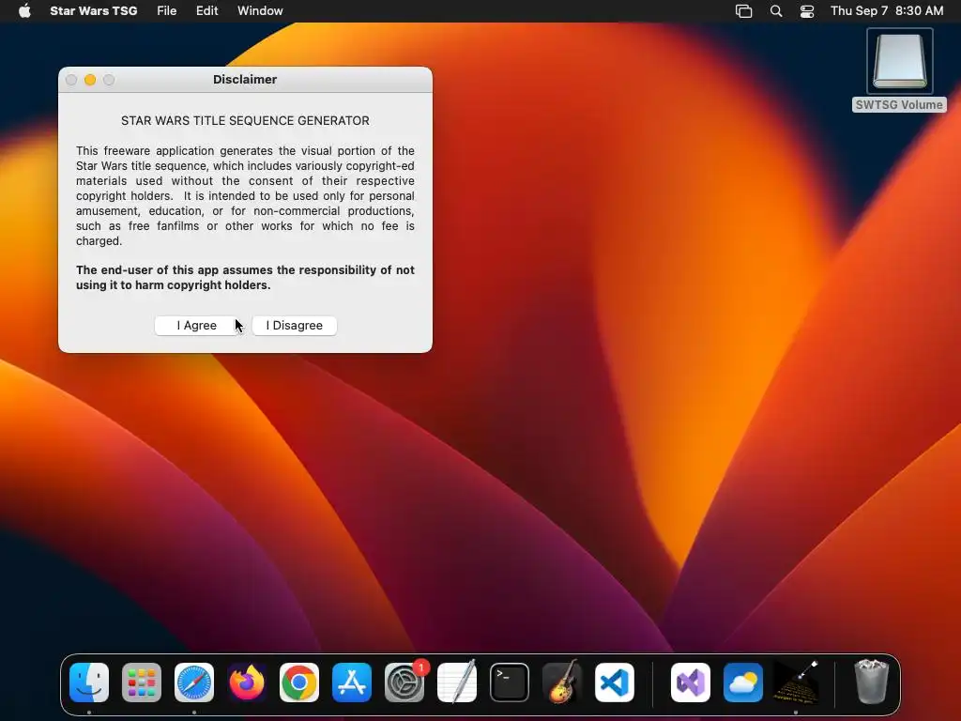Click the I Agree button
The image size is (961, 721).
click(x=197, y=326)
